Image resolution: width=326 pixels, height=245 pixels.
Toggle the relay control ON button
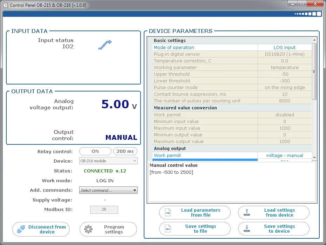click(x=95, y=151)
